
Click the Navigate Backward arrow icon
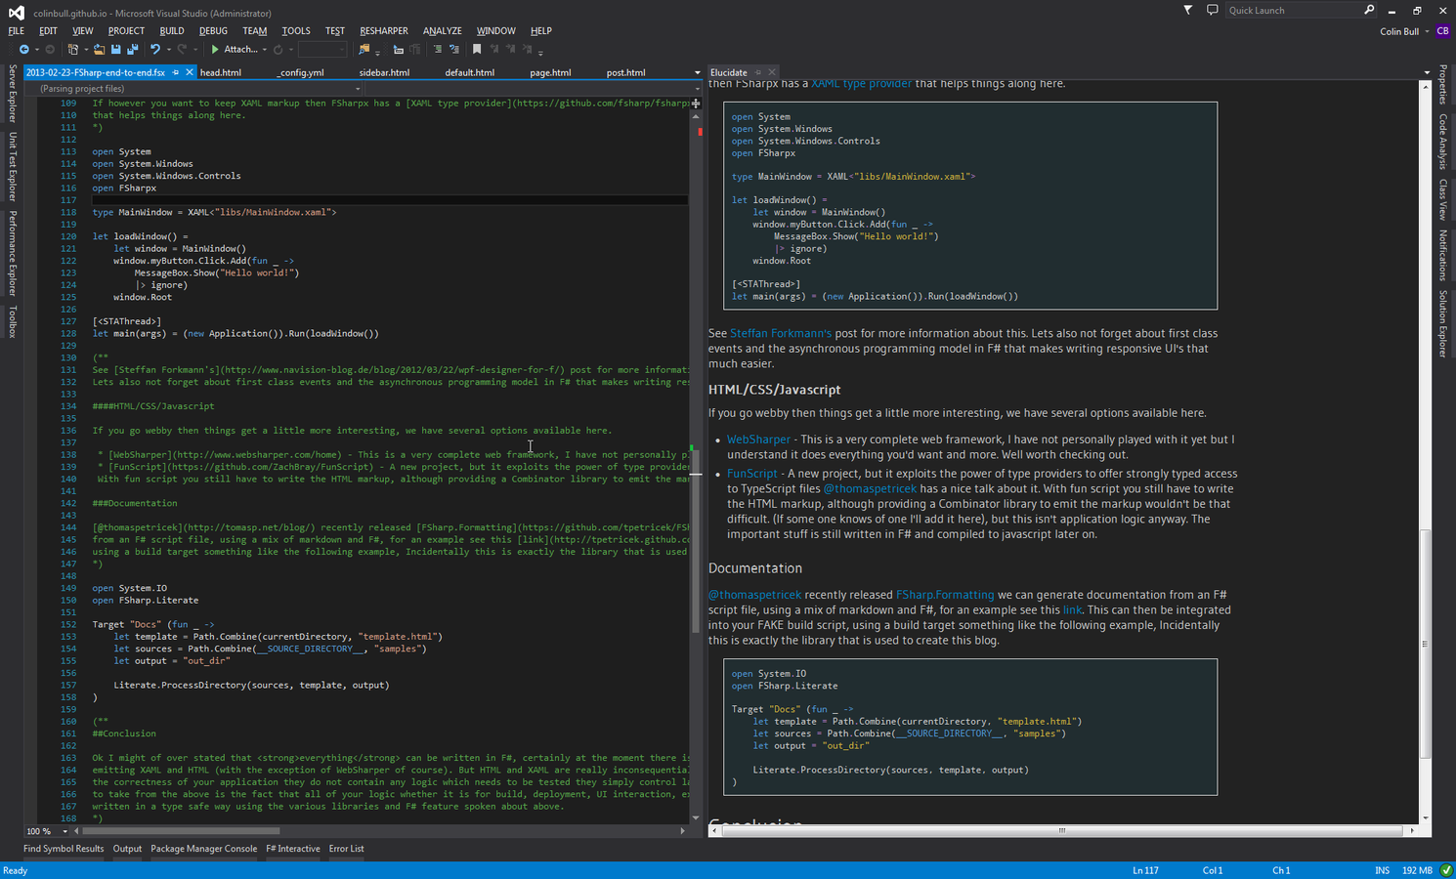(23, 49)
